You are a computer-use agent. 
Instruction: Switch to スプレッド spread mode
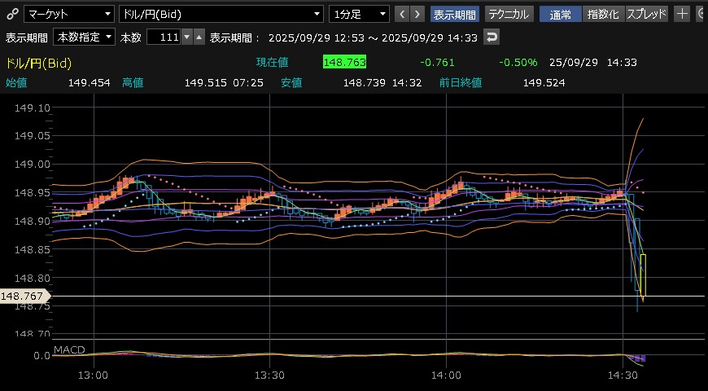tap(648, 14)
